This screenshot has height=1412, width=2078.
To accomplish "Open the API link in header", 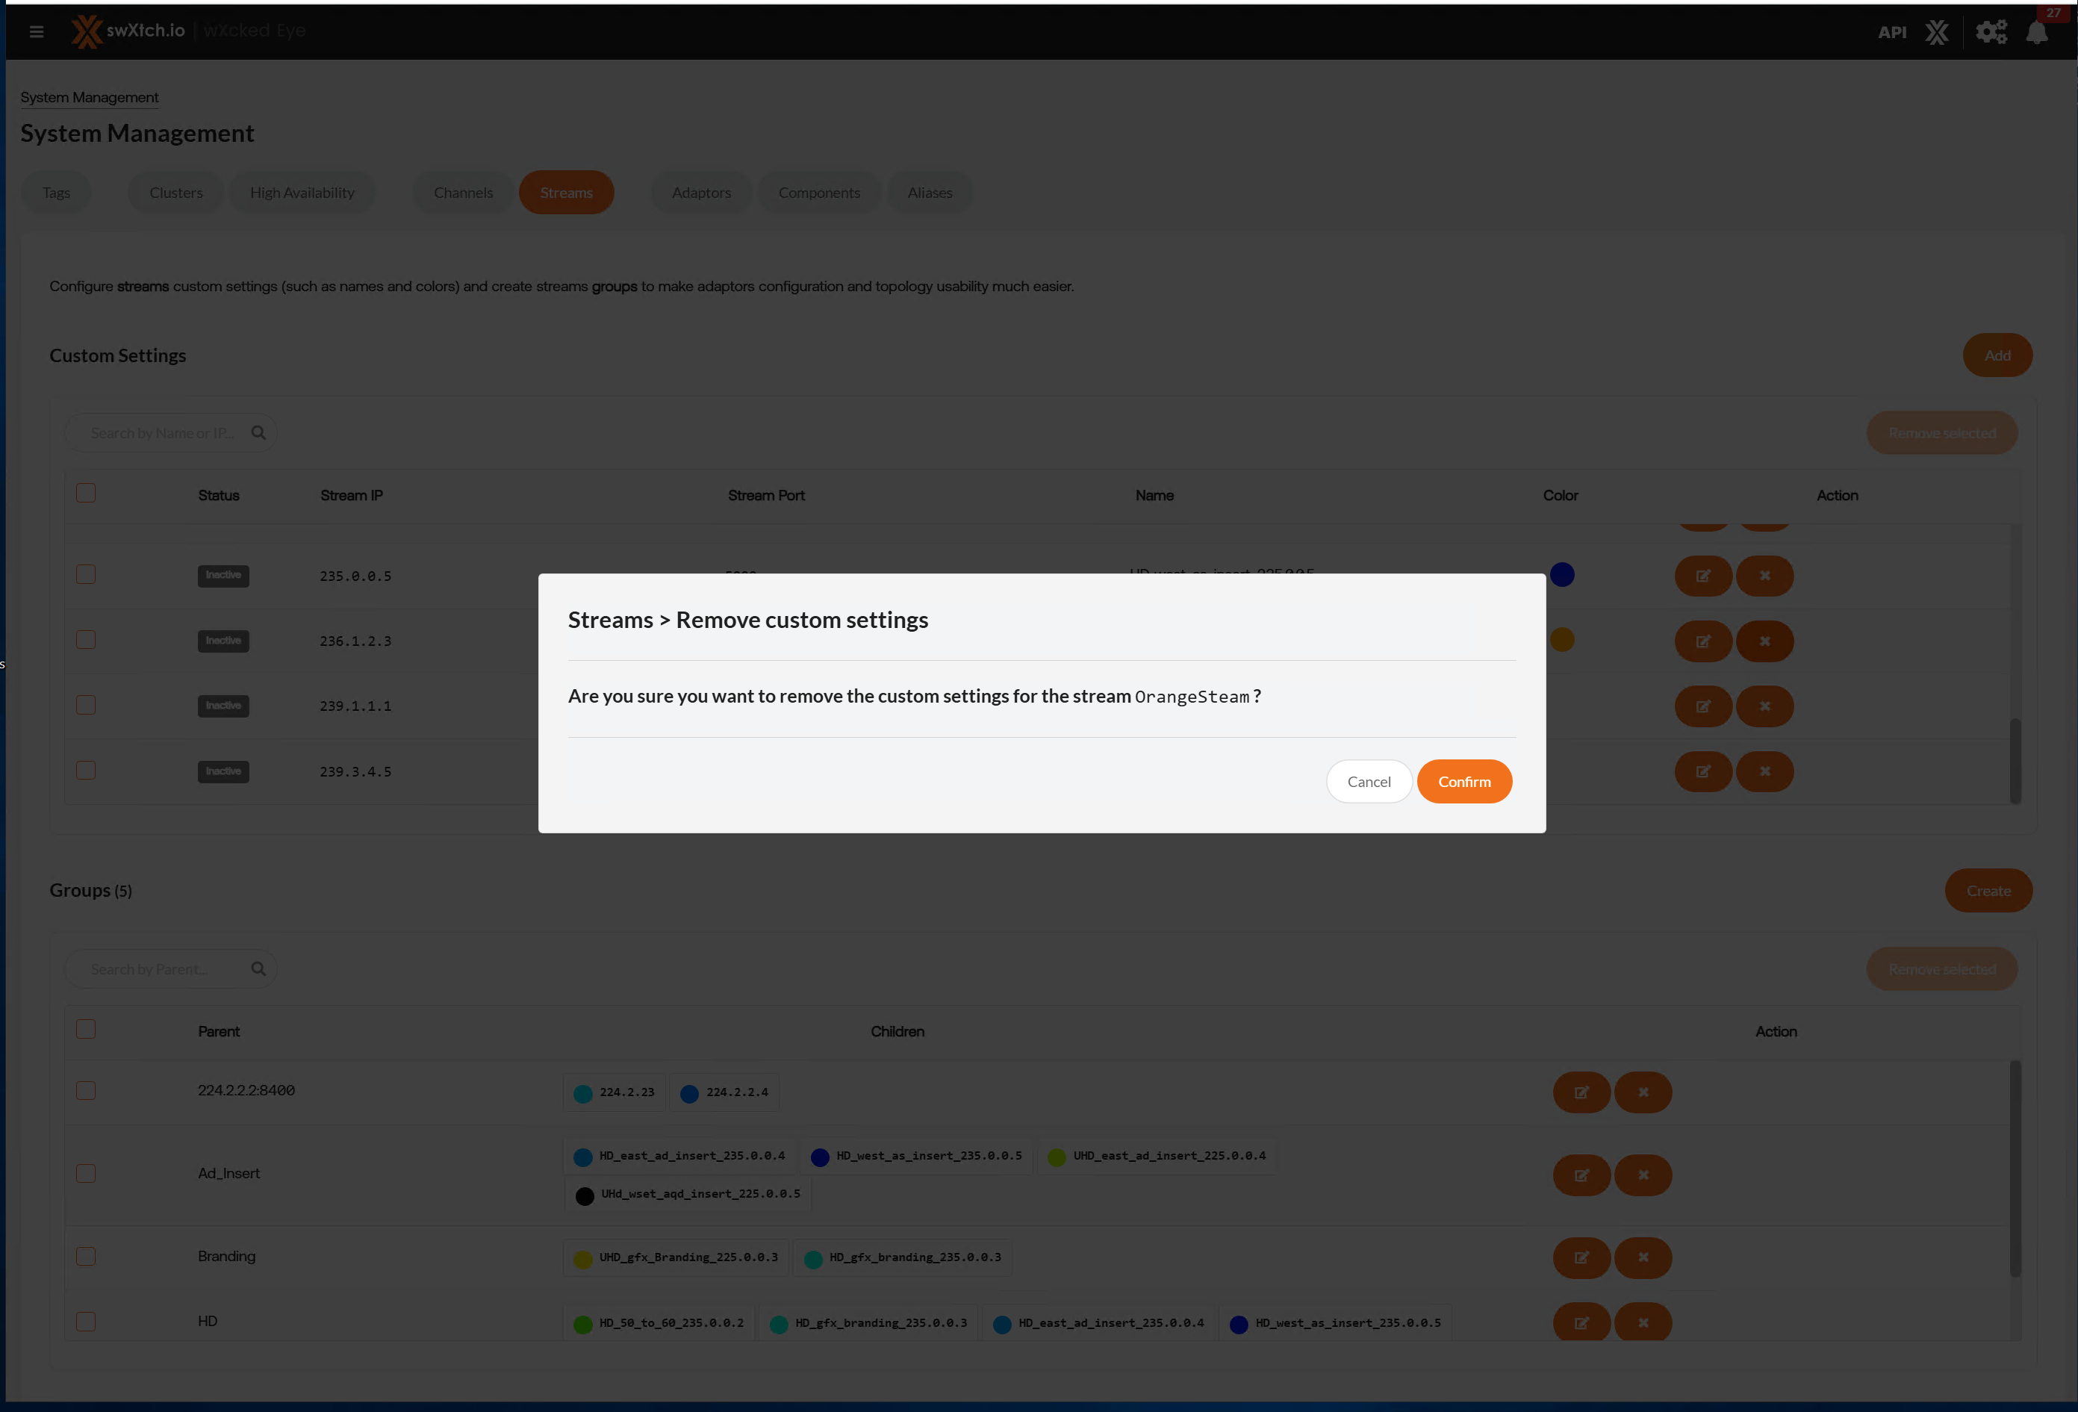I will (1892, 32).
